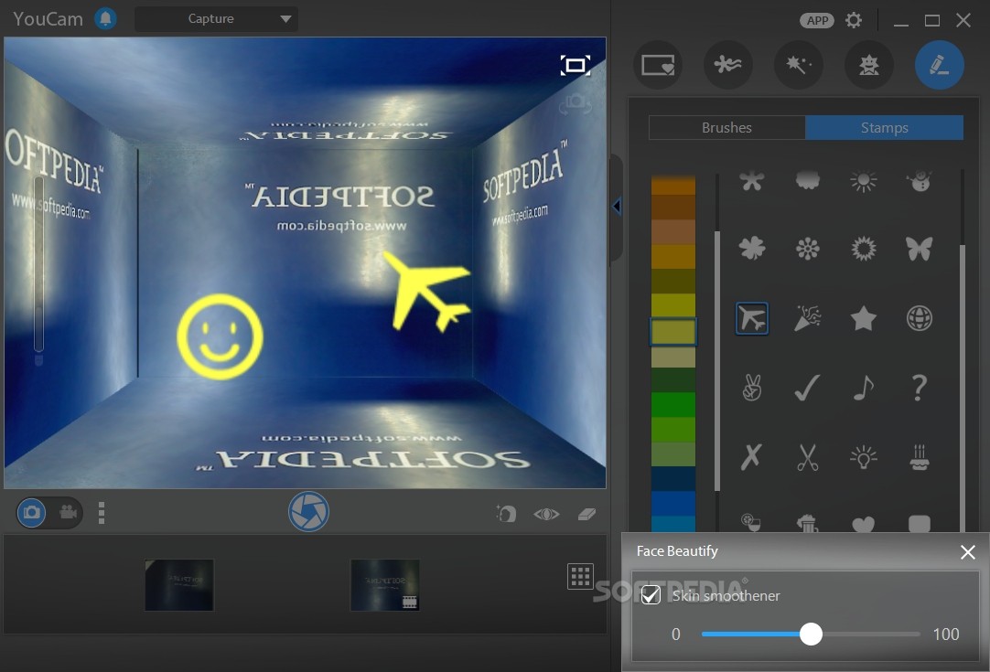Pick the selected olive yellow swatch

(x=673, y=331)
